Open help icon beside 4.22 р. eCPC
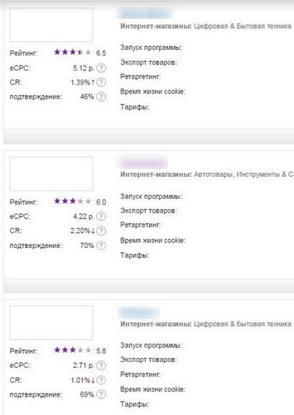The image size is (294, 415). coord(101,216)
